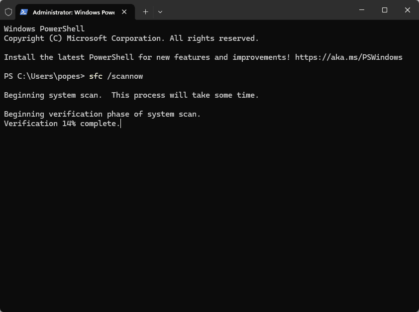Open the terminal profiles dropdown arrow
The height and width of the screenshot is (312, 419).
click(160, 11)
